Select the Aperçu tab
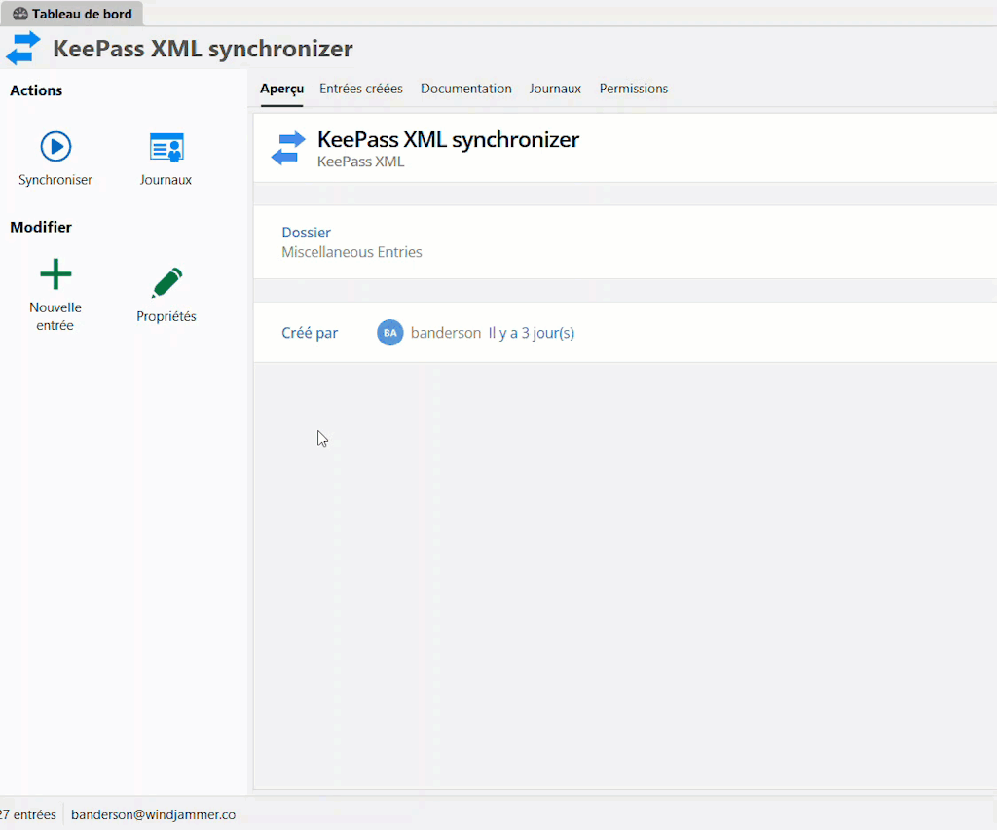997x830 pixels. tap(281, 89)
